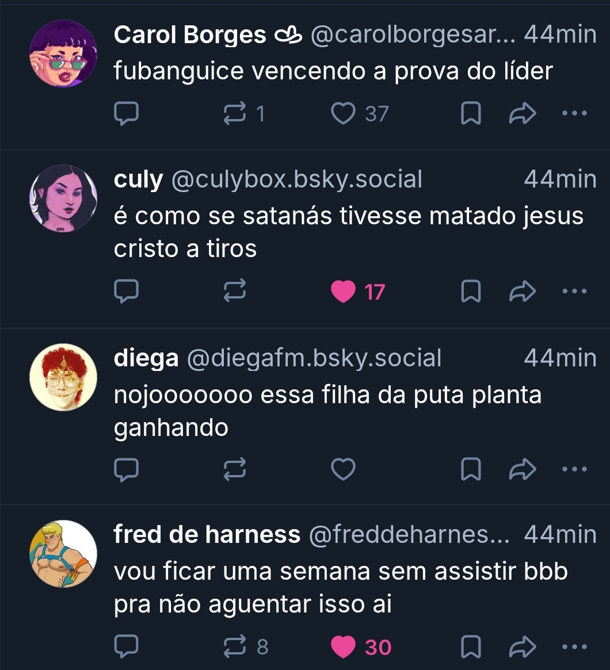Bookmark culy's post about satanás

click(x=471, y=292)
